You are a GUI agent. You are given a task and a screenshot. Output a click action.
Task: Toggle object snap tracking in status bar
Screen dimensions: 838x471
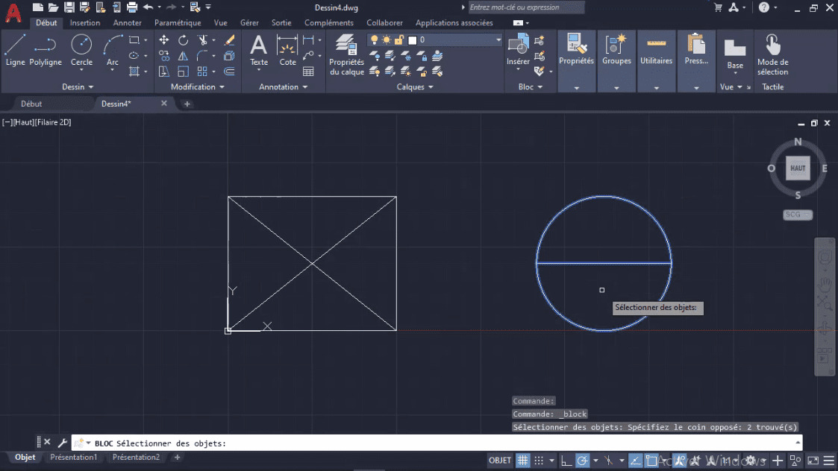coord(635,461)
